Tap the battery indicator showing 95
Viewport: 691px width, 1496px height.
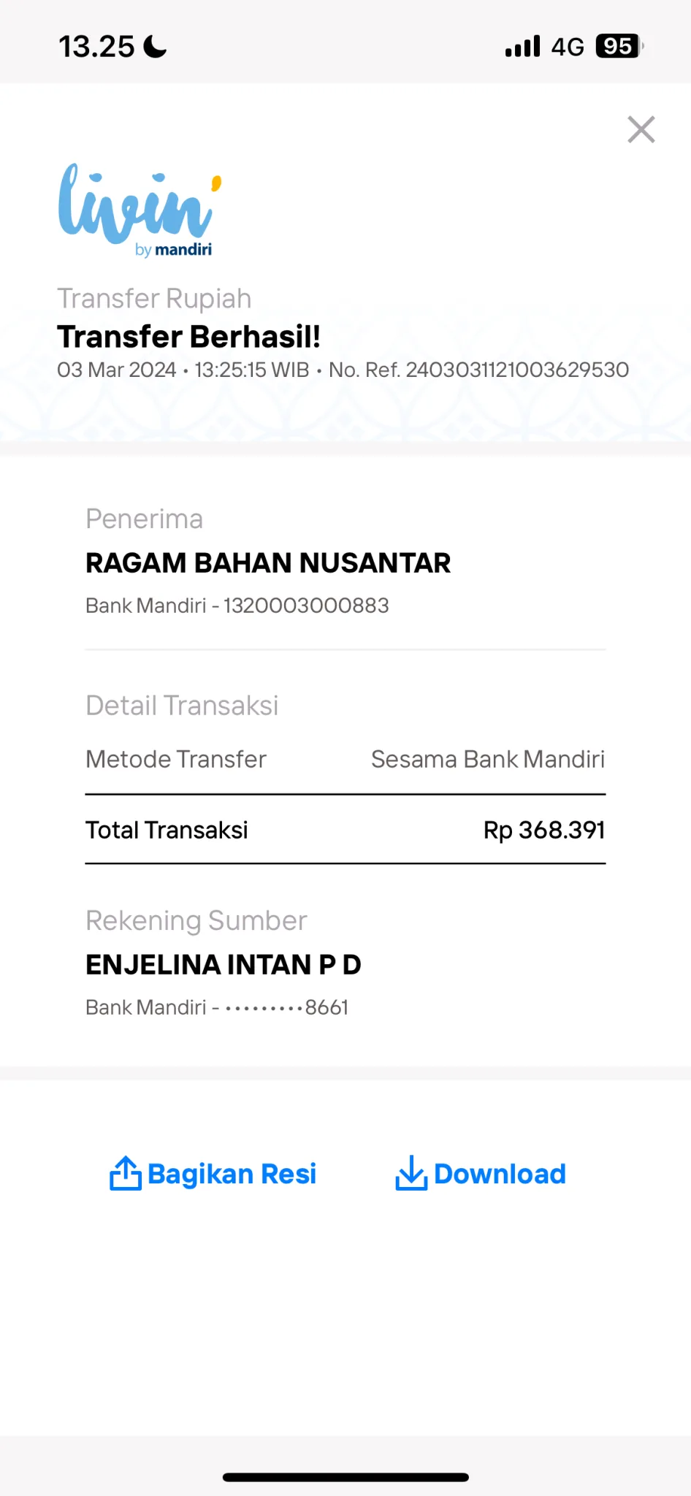tap(619, 46)
